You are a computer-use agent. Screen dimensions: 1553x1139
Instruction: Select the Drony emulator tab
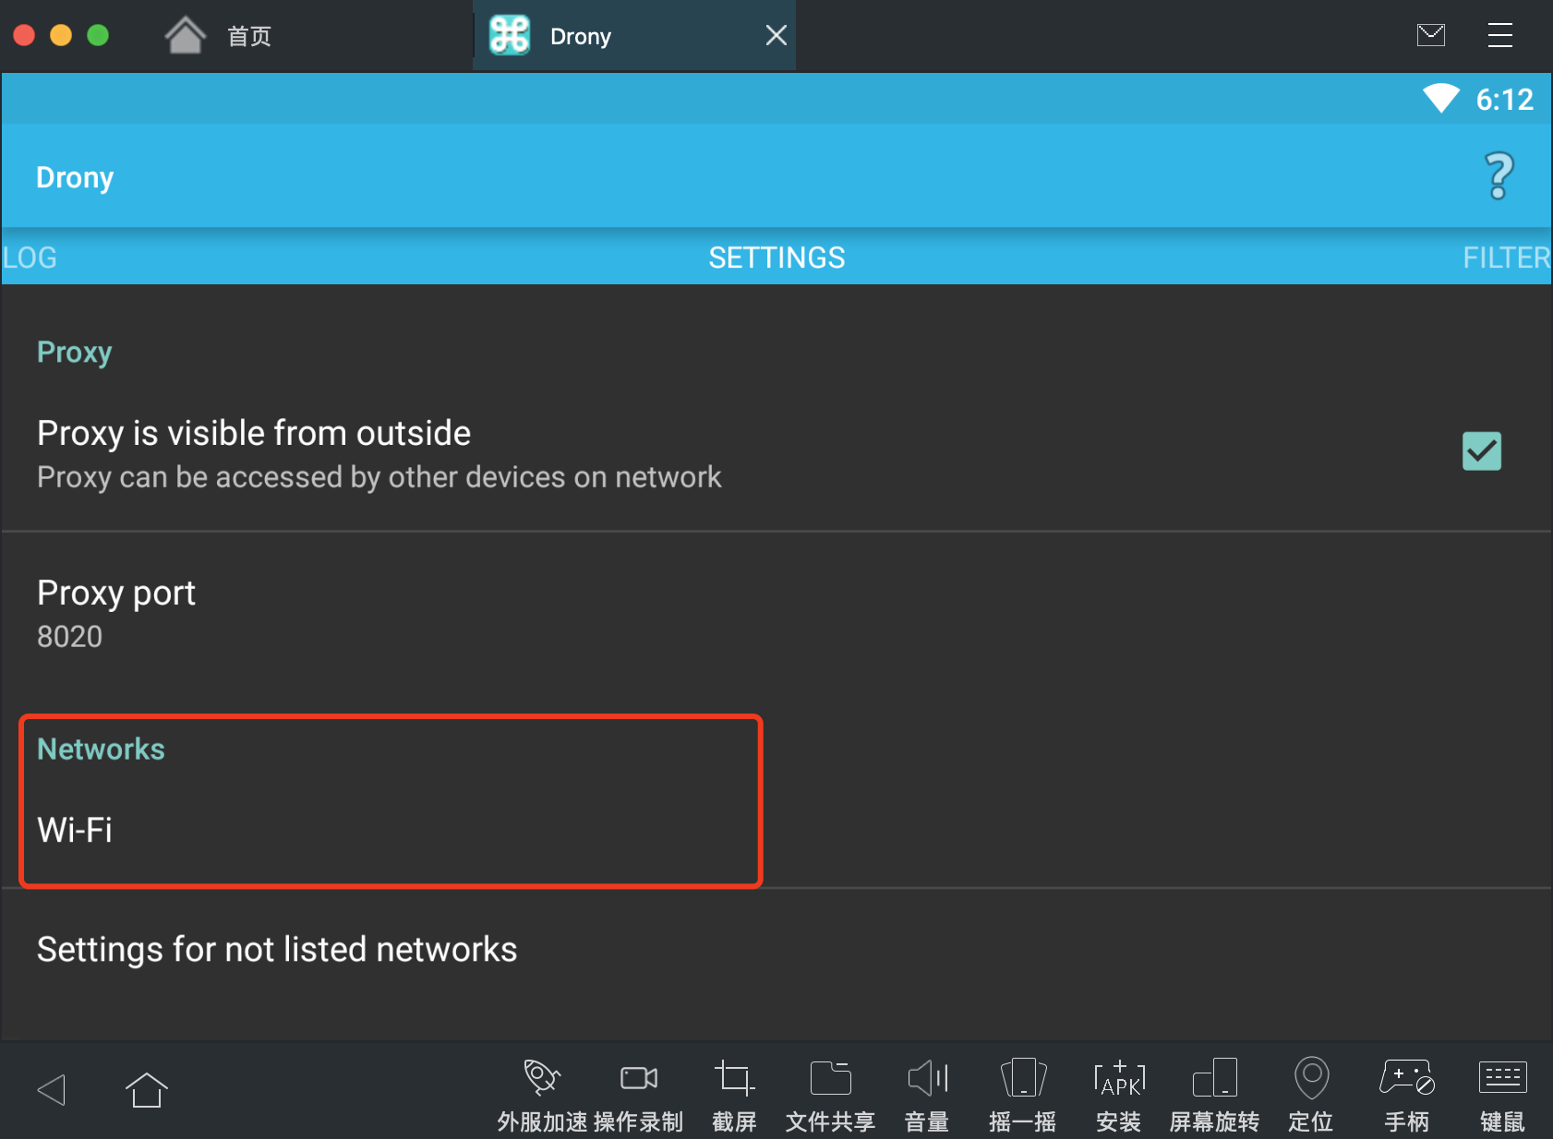633,36
